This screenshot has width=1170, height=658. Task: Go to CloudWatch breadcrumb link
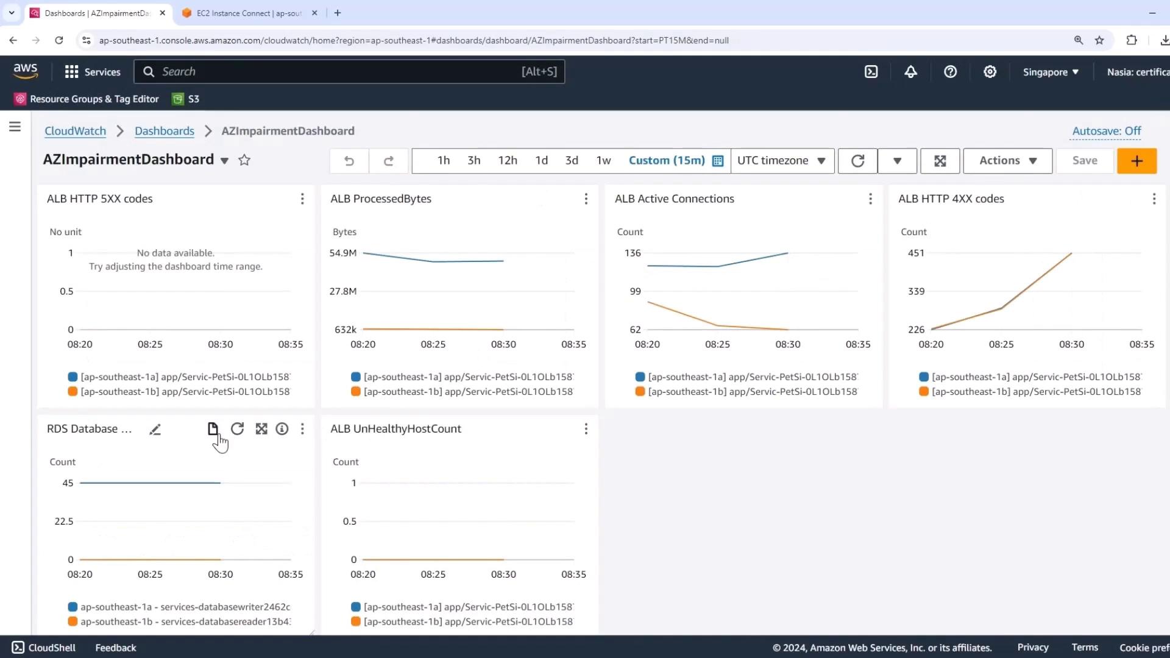coord(75,131)
